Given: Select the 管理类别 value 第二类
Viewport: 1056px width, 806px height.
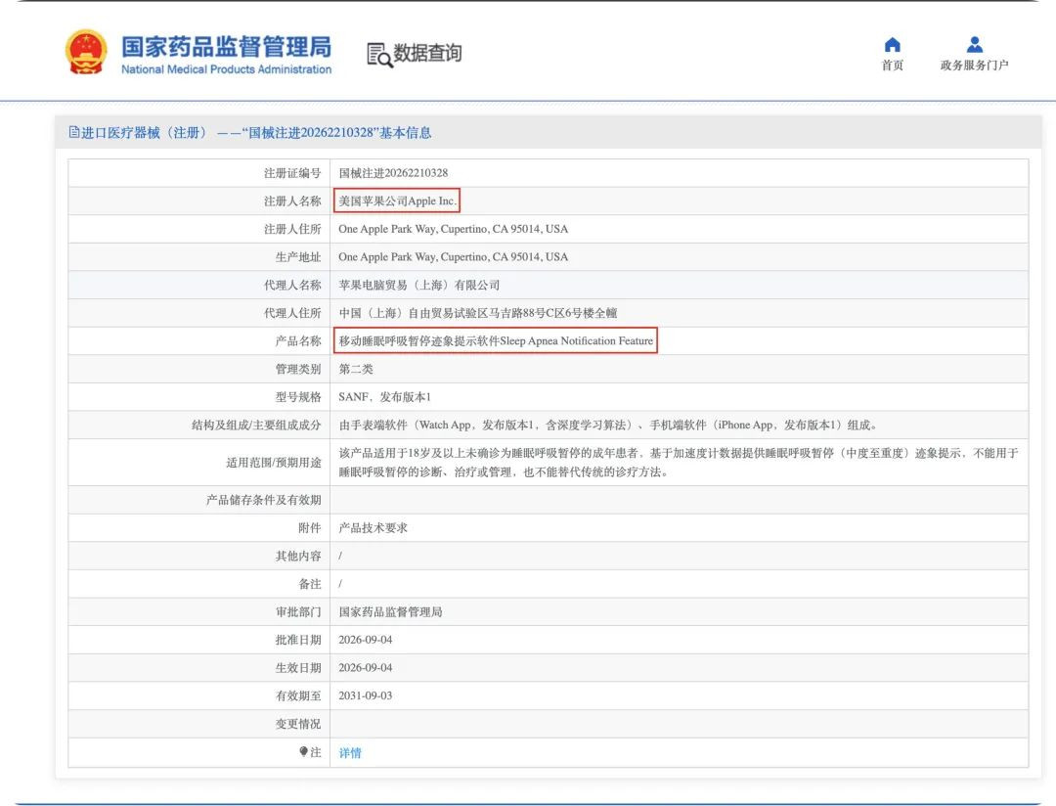Looking at the screenshot, I should [356, 370].
